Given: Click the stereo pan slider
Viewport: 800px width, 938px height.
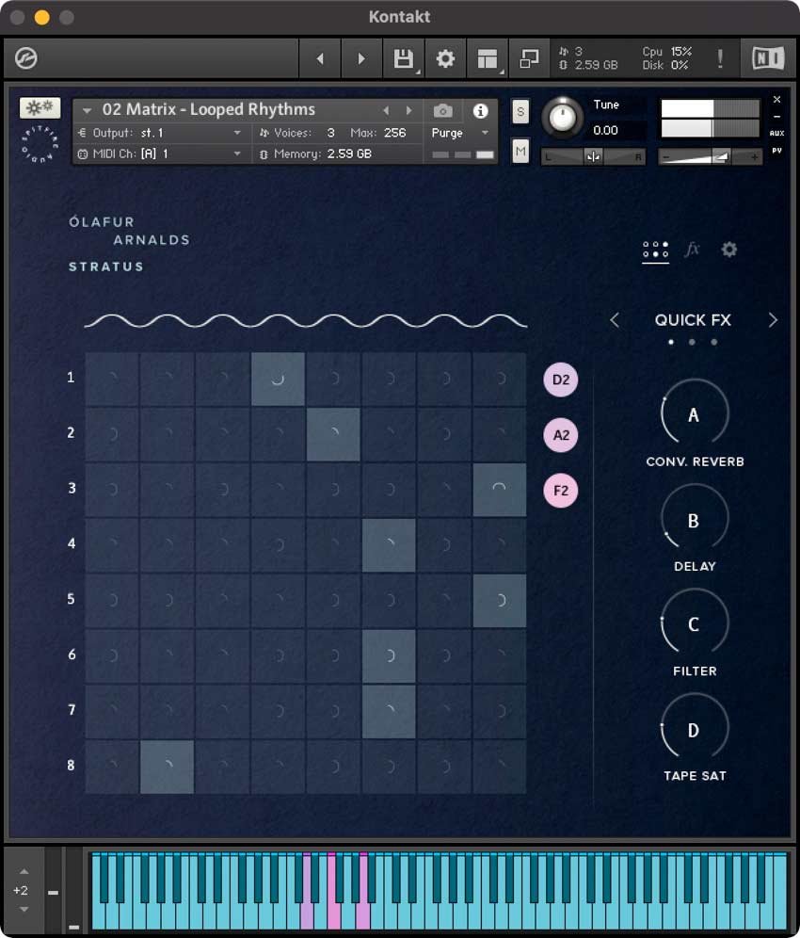Looking at the screenshot, I should coord(593,156).
